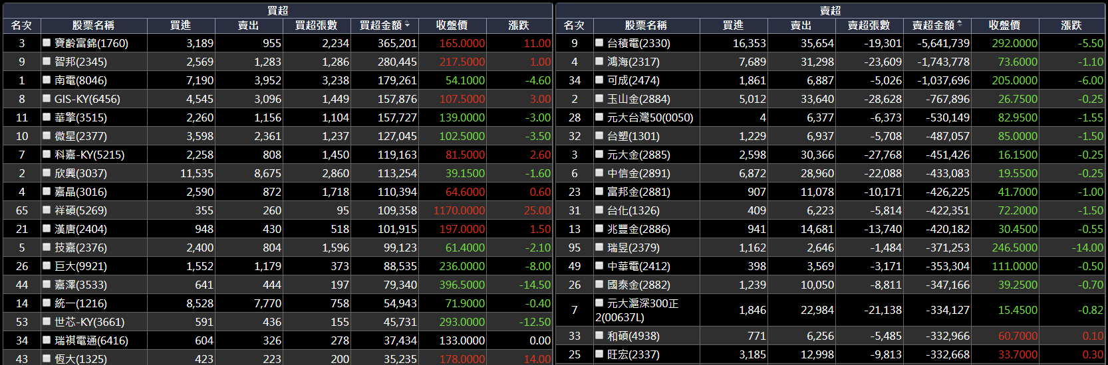Image resolution: width=1108 pixels, height=365 pixels.
Task: Check the box for 台積電(2330)
Action: [x=599, y=42]
